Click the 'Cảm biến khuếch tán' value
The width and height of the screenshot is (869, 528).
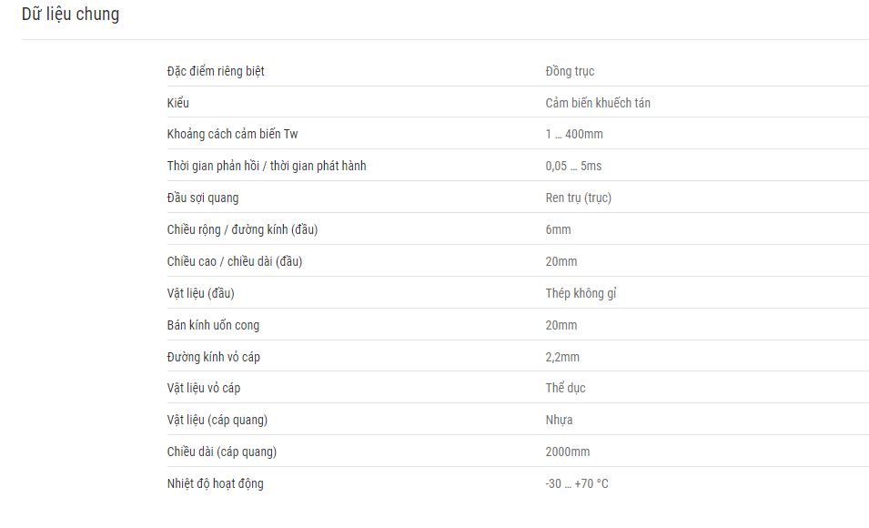pyautogui.click(x=598, y=103)
